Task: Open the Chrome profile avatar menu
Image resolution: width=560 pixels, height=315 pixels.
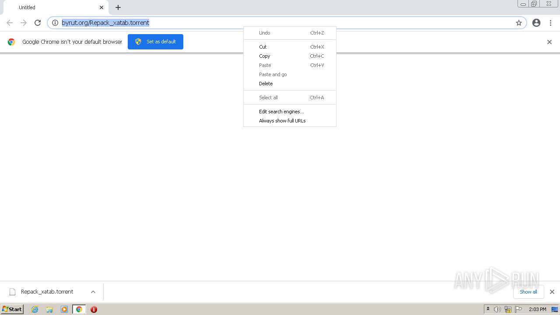Action: tap(536, 23)
